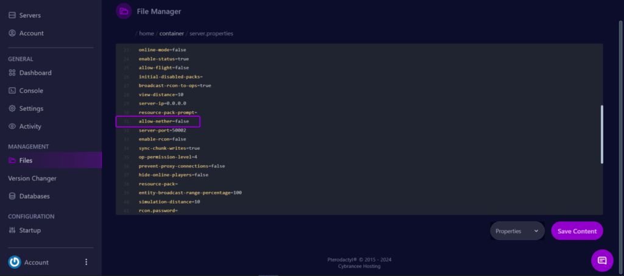Click the Servers stack icon
This screenshot has height=276, width=624.
[12, 15]
